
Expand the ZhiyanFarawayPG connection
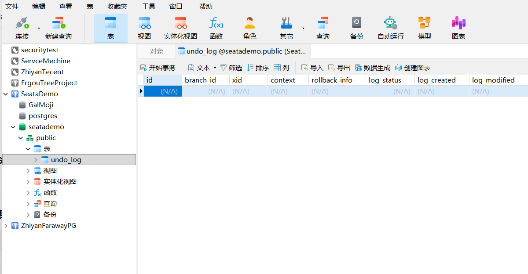tap(6, 226)
